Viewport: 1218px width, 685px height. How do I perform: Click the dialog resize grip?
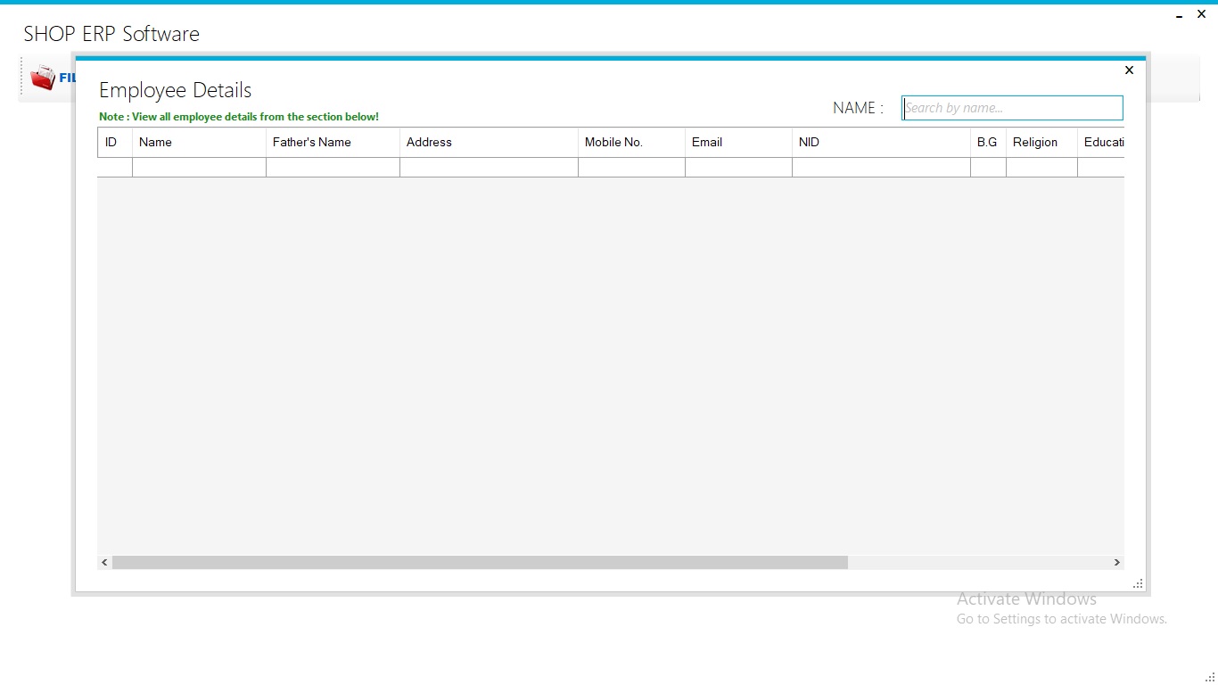[x=1137, y=583]
